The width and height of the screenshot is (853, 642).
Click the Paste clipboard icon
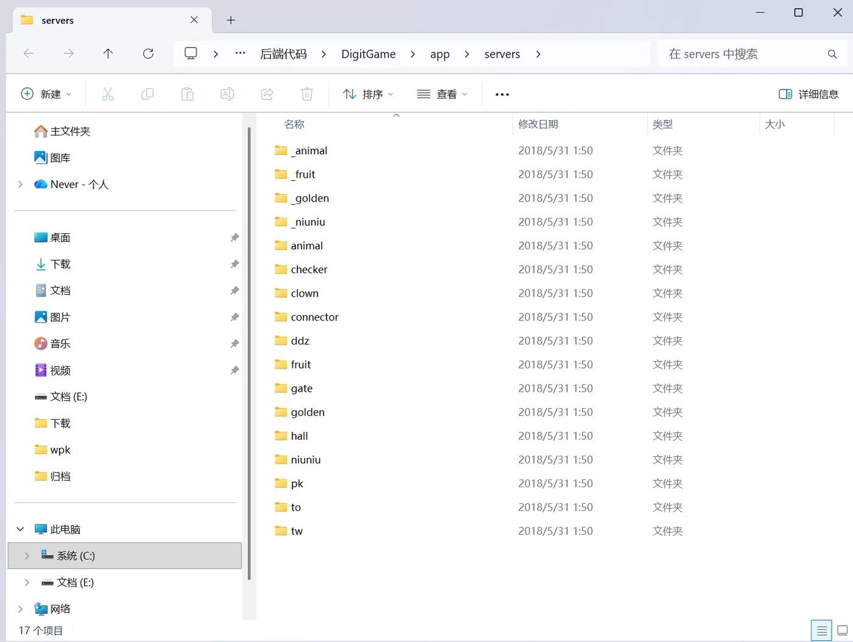pos(188,94)
